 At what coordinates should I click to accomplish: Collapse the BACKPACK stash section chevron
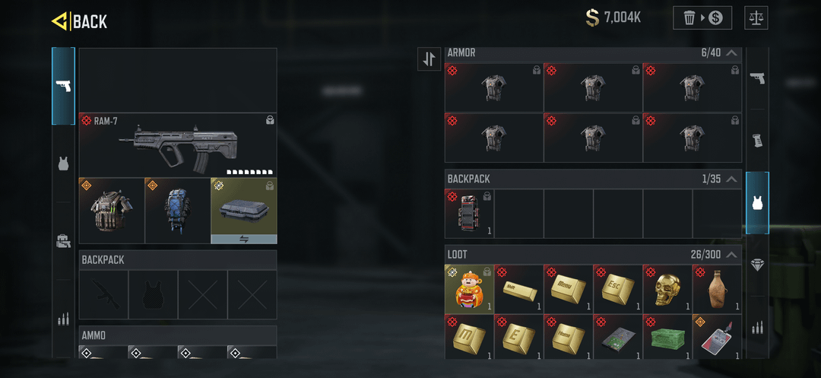coord(732,179)
